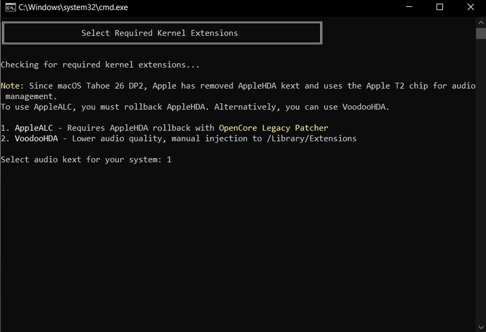
Task: Click the scrollbar up arrow
Action: [x=481, y=22]
